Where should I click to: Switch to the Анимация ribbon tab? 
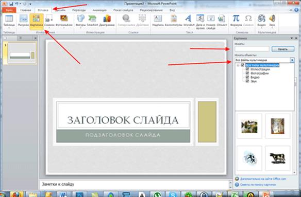click(99, 10)
